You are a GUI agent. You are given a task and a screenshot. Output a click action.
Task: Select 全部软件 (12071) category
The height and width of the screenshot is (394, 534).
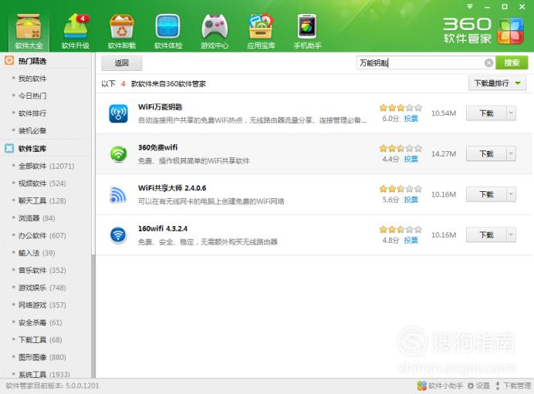click(x=46, y=166)
